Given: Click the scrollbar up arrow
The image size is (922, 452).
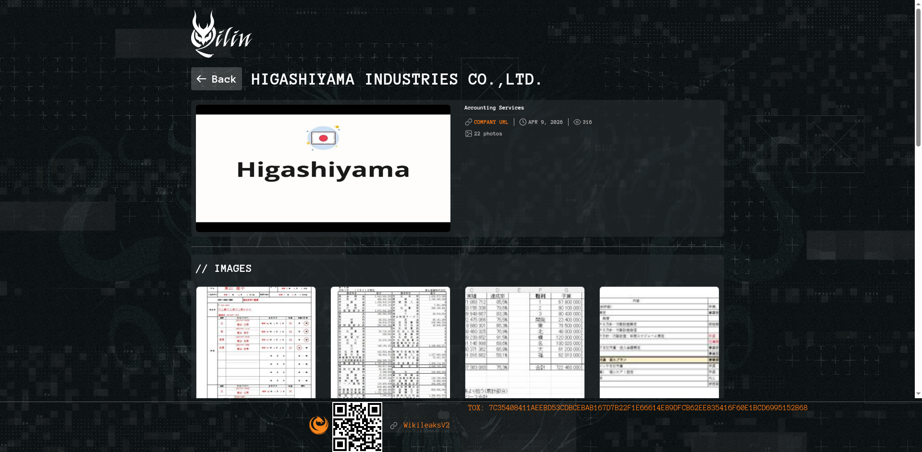Looking at the screenshot, I should (x=918, y=3).
